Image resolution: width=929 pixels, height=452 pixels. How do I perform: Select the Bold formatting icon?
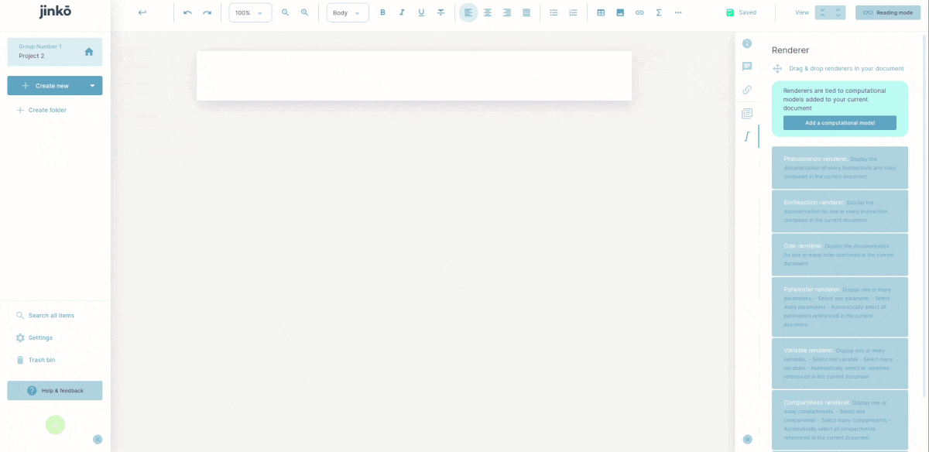coord(382,12)
